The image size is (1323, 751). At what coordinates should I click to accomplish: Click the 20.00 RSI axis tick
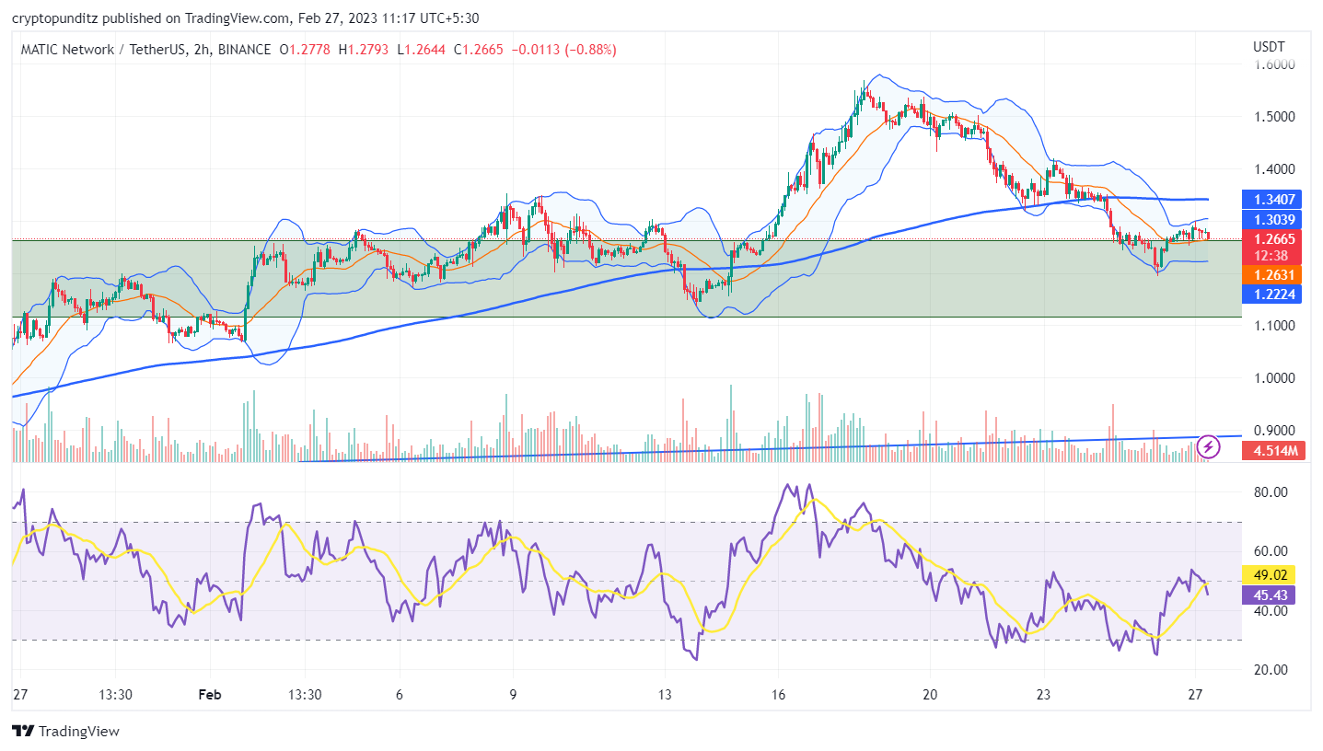1270,670
